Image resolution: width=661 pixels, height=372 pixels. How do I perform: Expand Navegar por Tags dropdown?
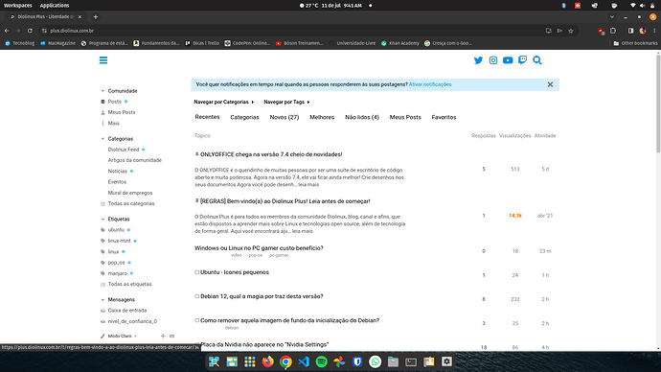[x=286, y=102]
